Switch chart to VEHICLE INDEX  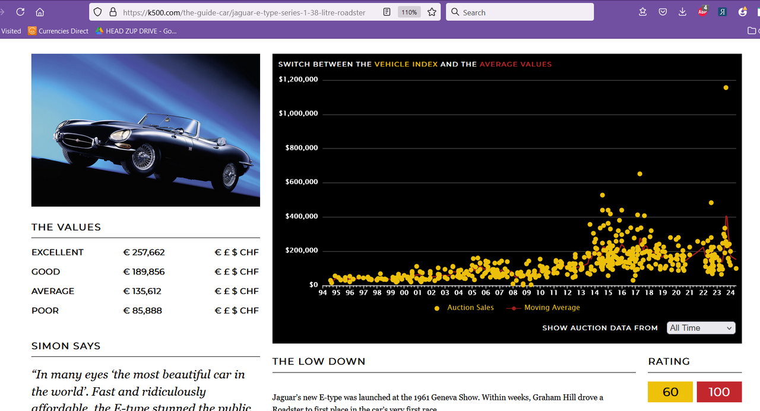(406, 64)
